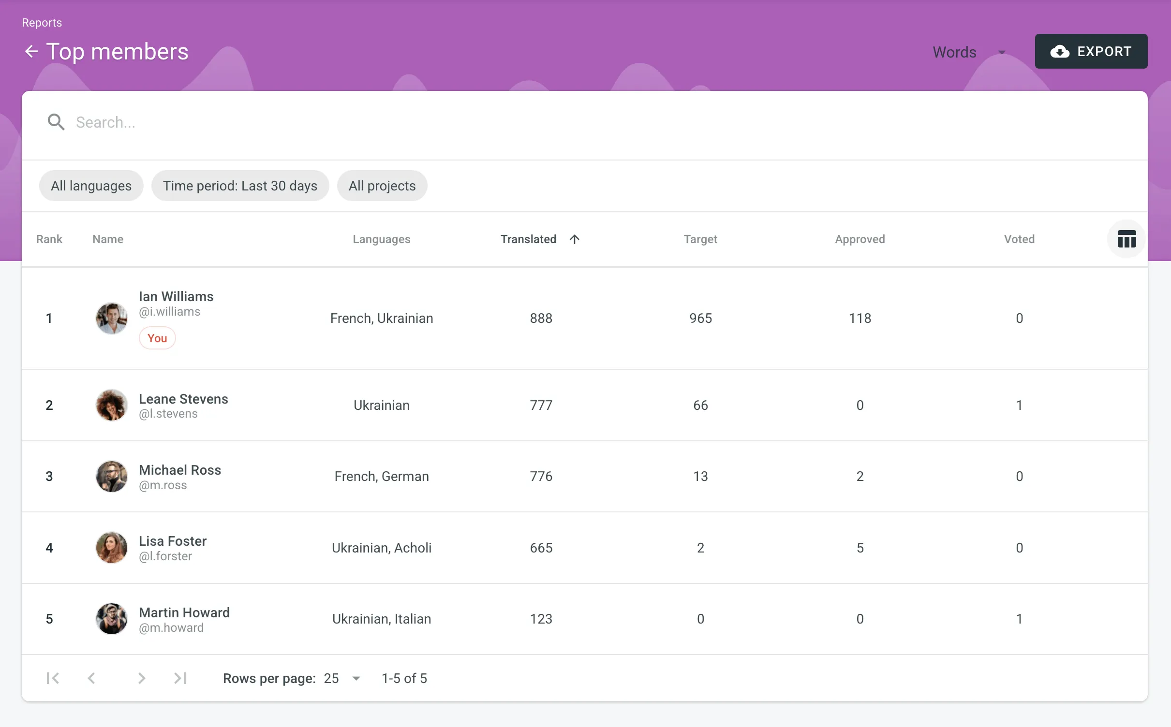
Task: Go to first page arrow
Action: point(53,678)
